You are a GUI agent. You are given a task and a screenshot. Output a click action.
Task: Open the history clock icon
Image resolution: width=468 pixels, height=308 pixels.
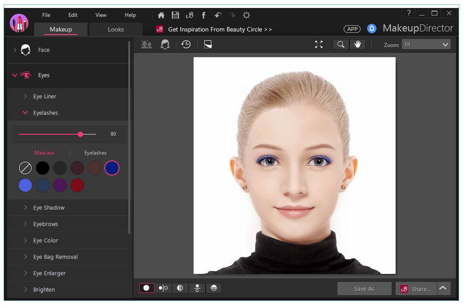(x=186, y=44)
